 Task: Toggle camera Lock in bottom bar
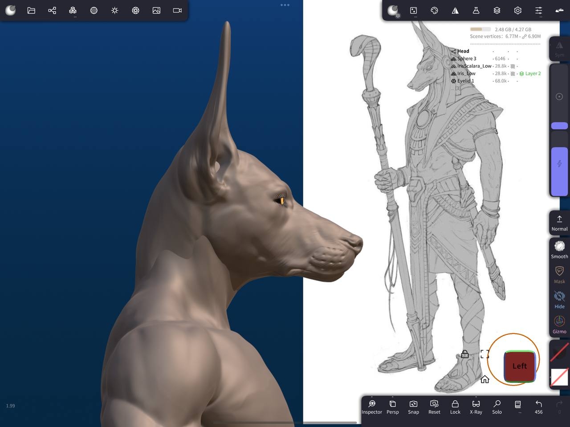point(455,406)
